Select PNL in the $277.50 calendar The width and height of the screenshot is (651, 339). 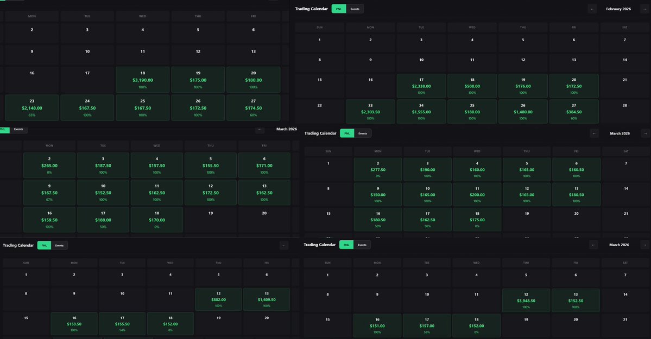click(347, 133)
